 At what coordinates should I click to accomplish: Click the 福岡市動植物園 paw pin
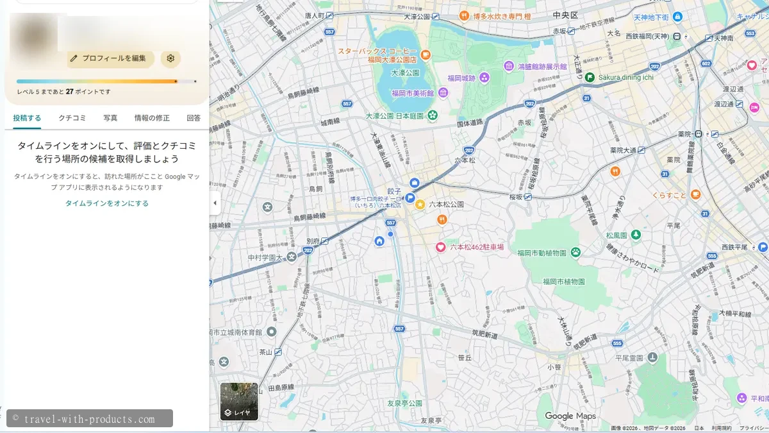point(575,253)
